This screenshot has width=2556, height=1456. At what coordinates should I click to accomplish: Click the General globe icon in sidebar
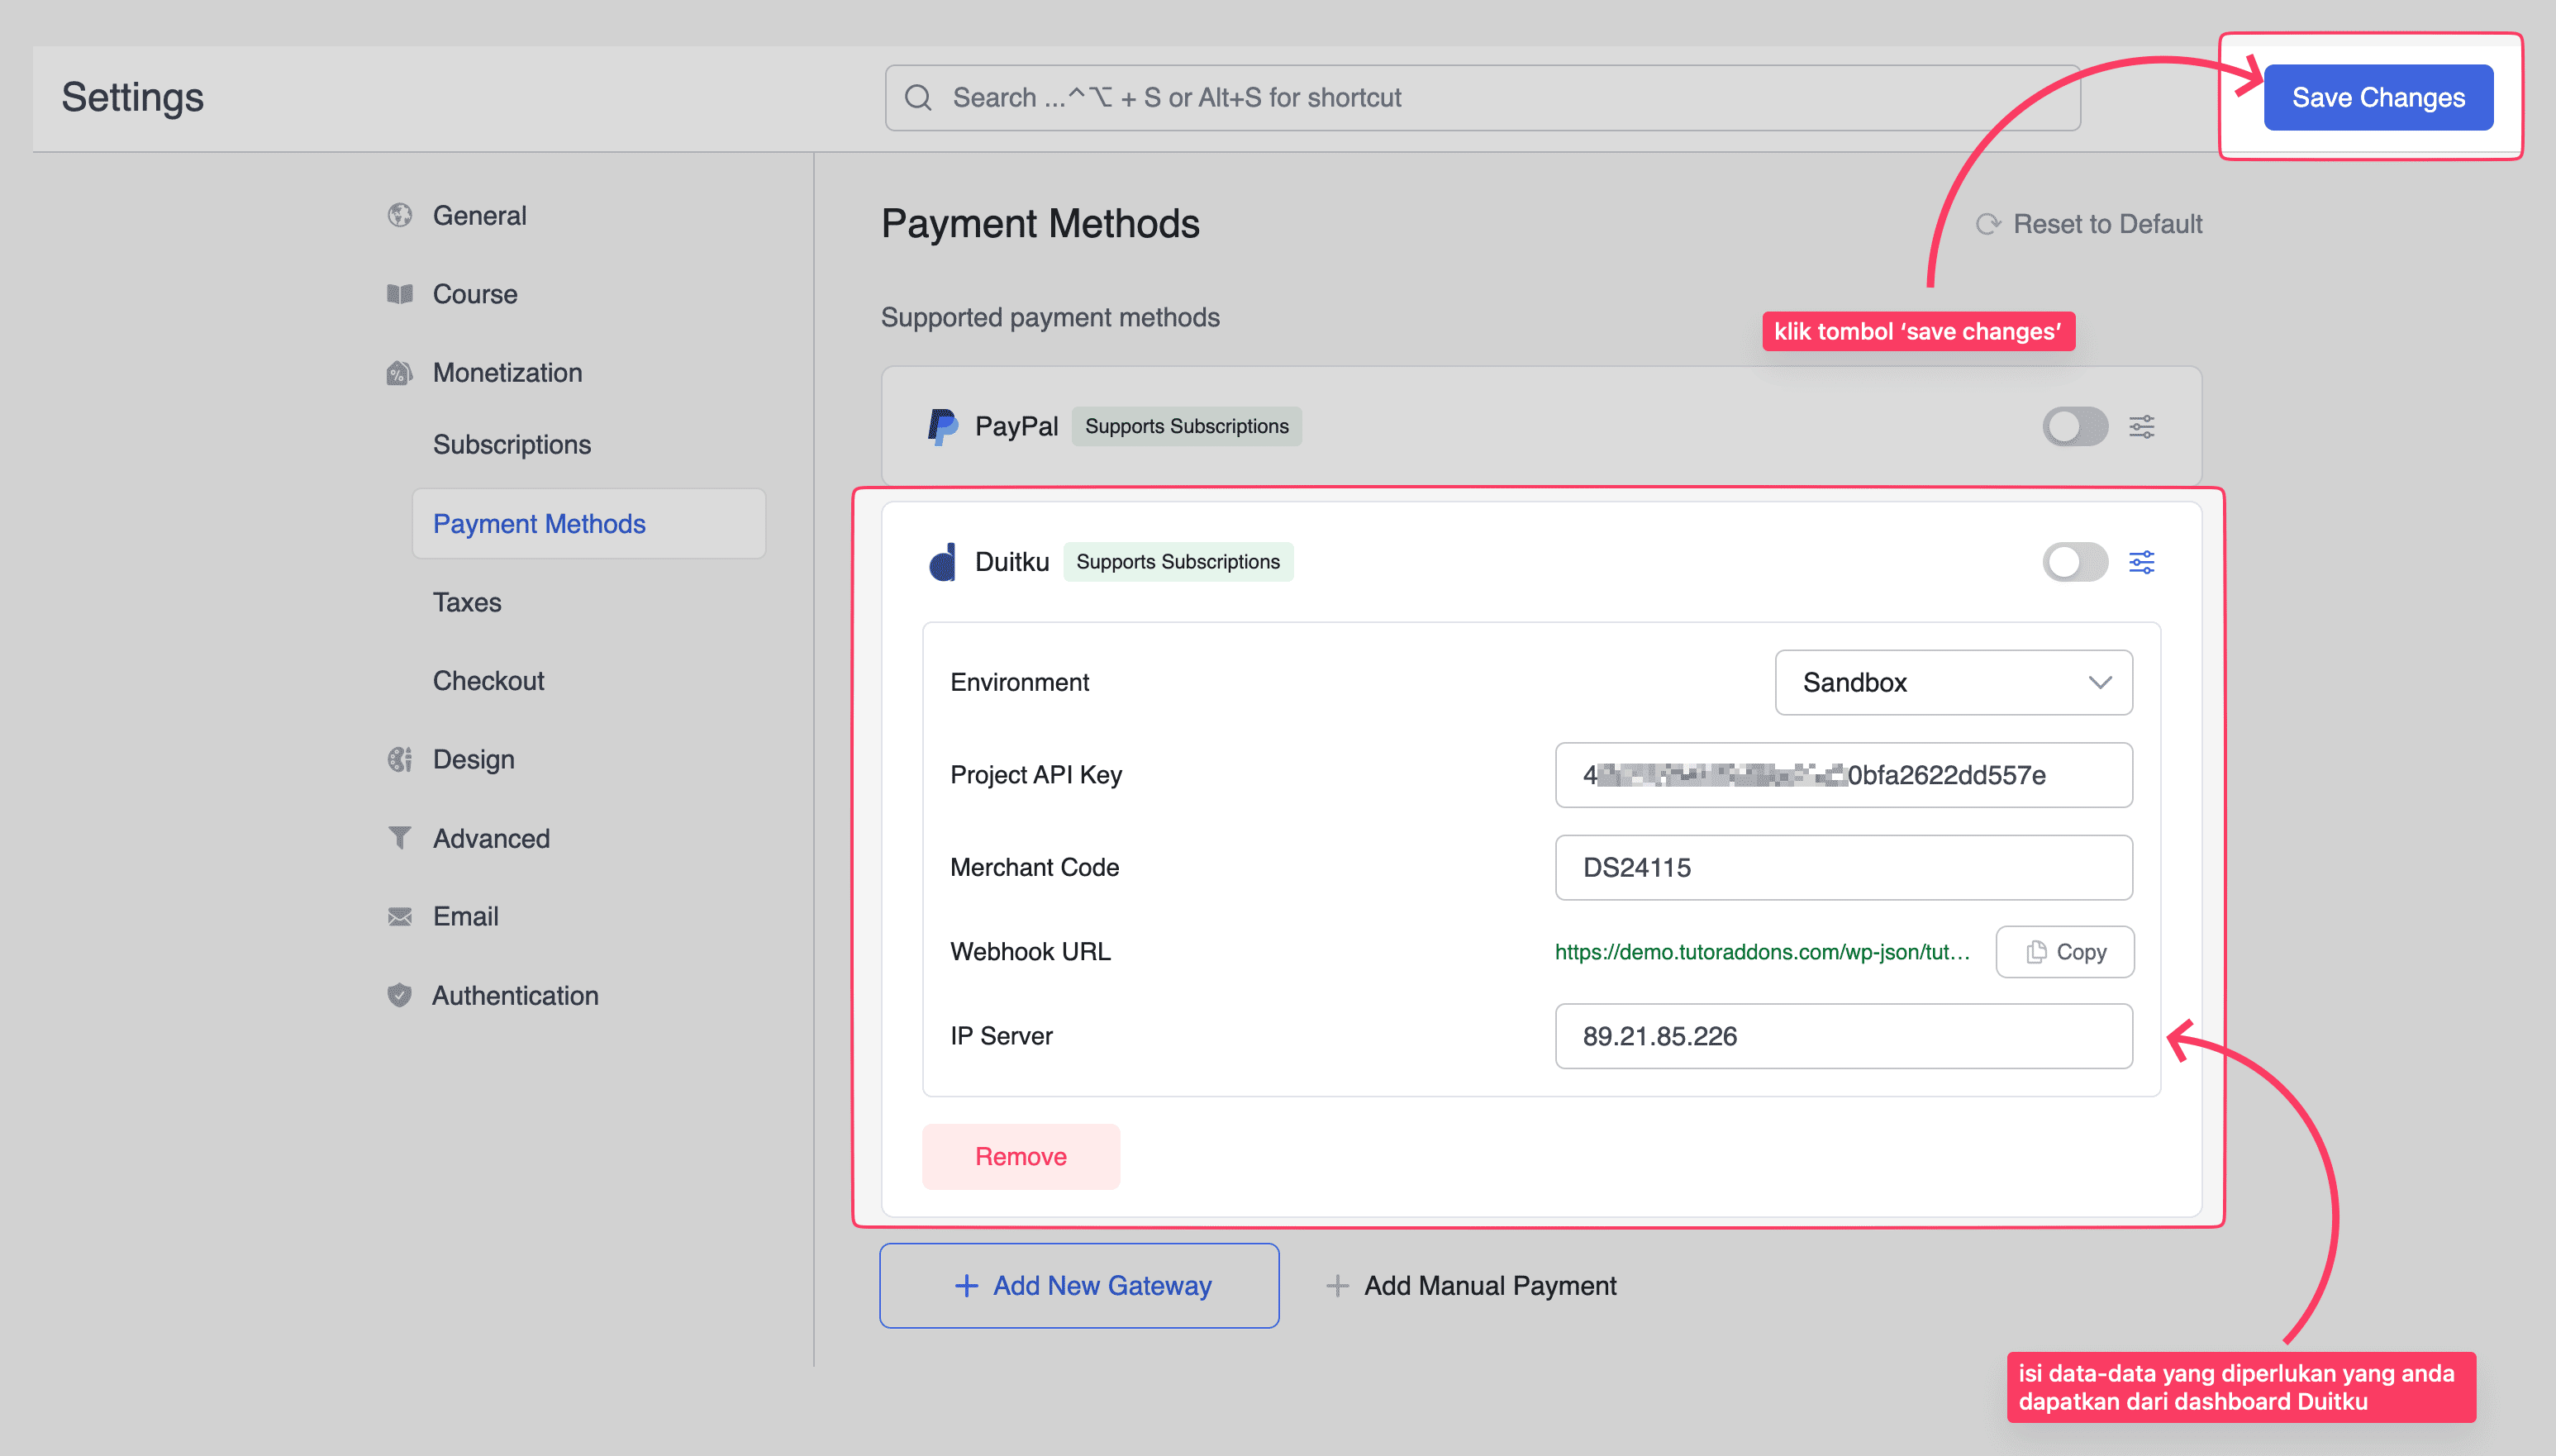400,216
